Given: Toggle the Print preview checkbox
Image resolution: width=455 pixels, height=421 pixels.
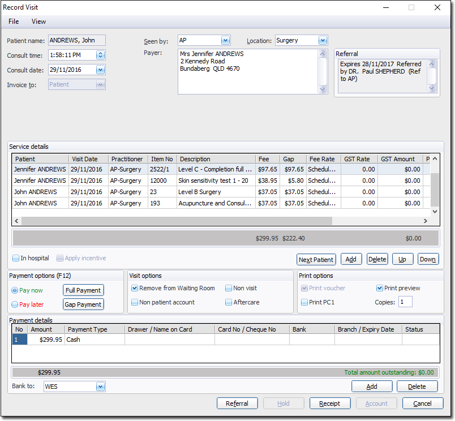Looking at the screenshot, I should click(x=380, y=288).
